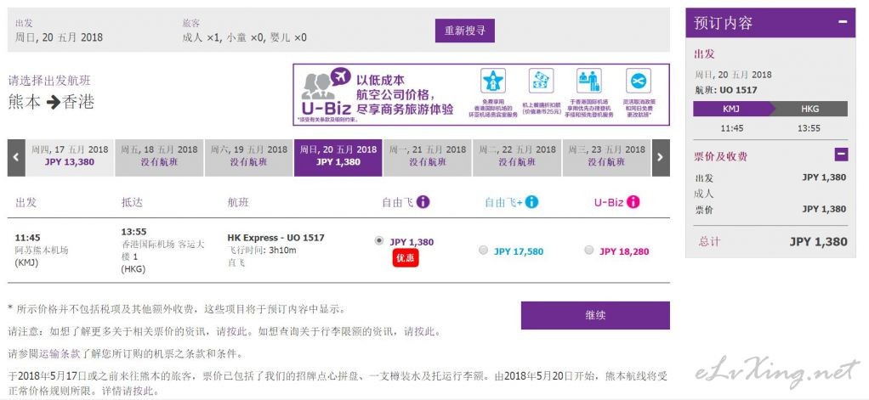This screenshot has height=400, width=869.
Task: Click the priority check-in icon in banner
Action: pos(589,82)
